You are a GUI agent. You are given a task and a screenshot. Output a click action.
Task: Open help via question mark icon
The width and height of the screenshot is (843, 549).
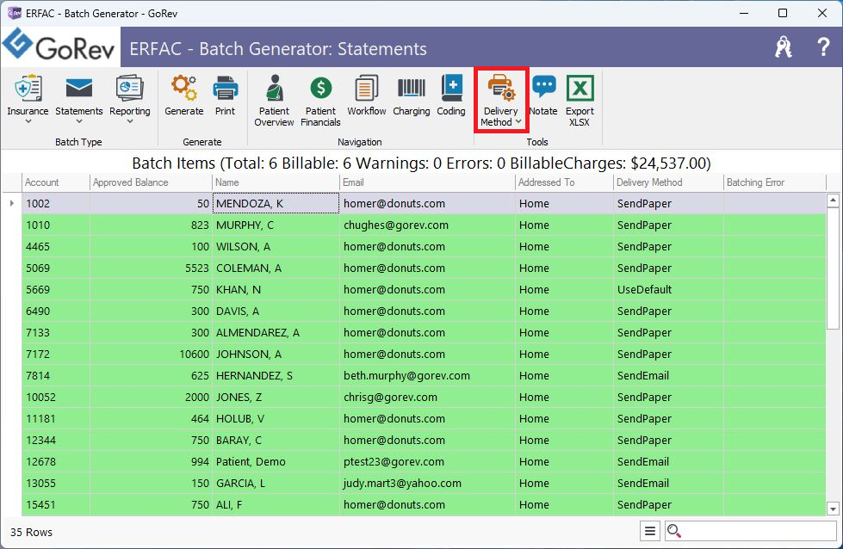[x=823, y=47]
